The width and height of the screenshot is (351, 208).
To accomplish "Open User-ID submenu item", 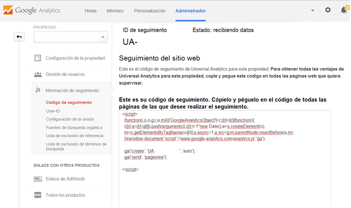I will click(x=53, y=111).
